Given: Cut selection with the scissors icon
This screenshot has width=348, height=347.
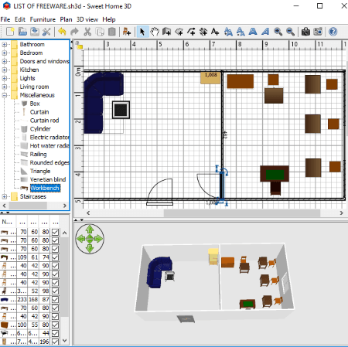Looking at the screenshot, I should coord(87,32).
